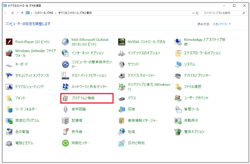Open the コンピューターの簡単操作センター icon
The image size is (250, 164).
click(65, 64)
